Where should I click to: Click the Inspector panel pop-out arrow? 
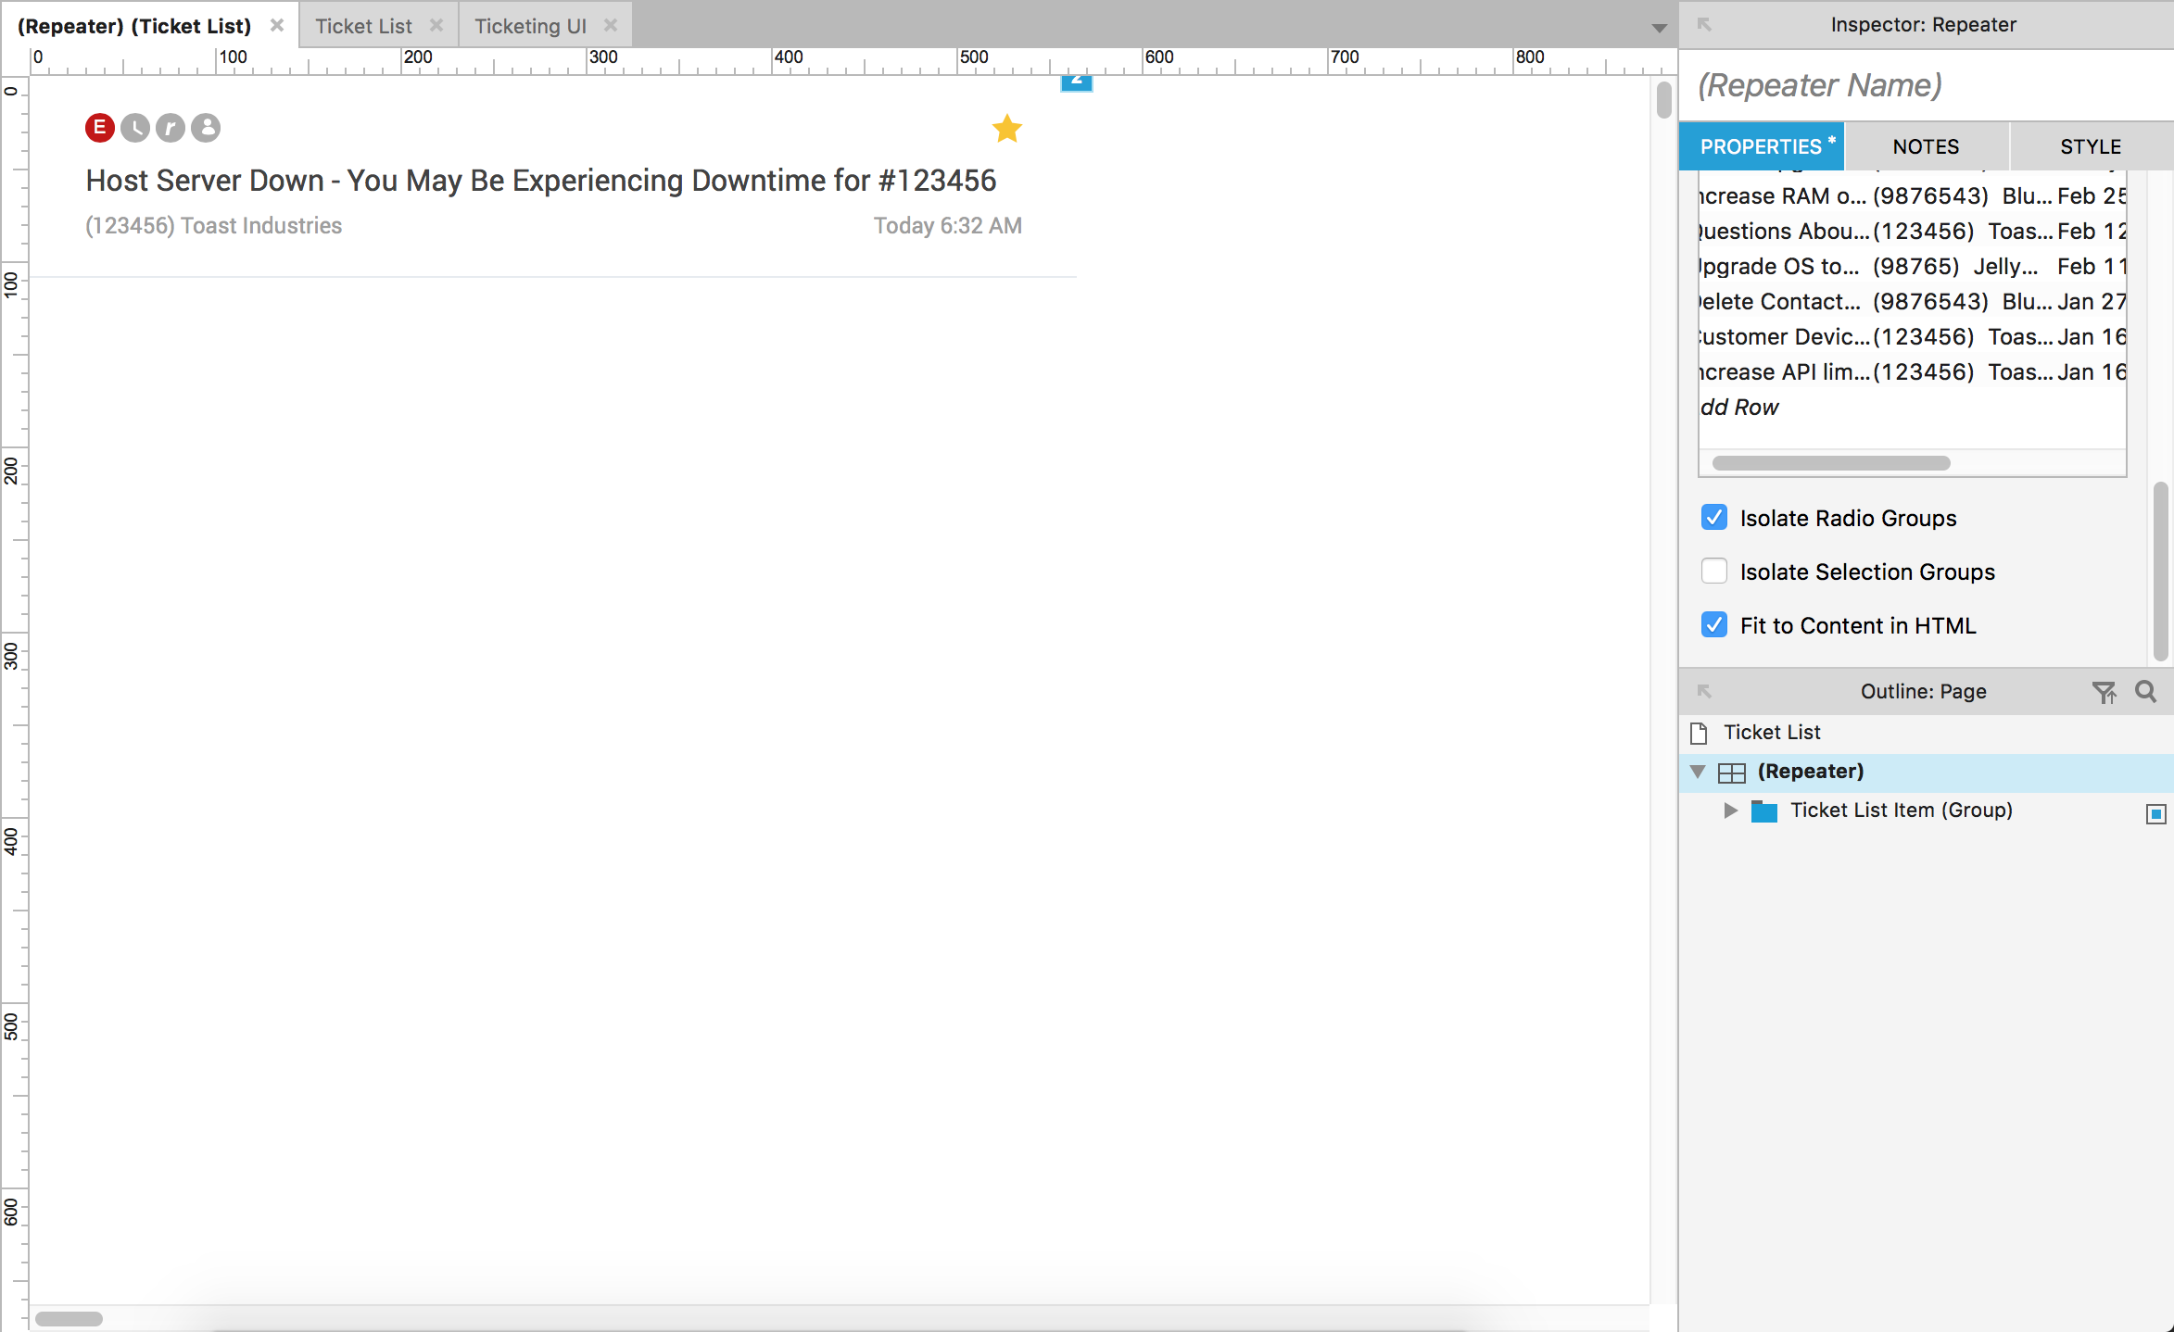tap(1704, 25)
